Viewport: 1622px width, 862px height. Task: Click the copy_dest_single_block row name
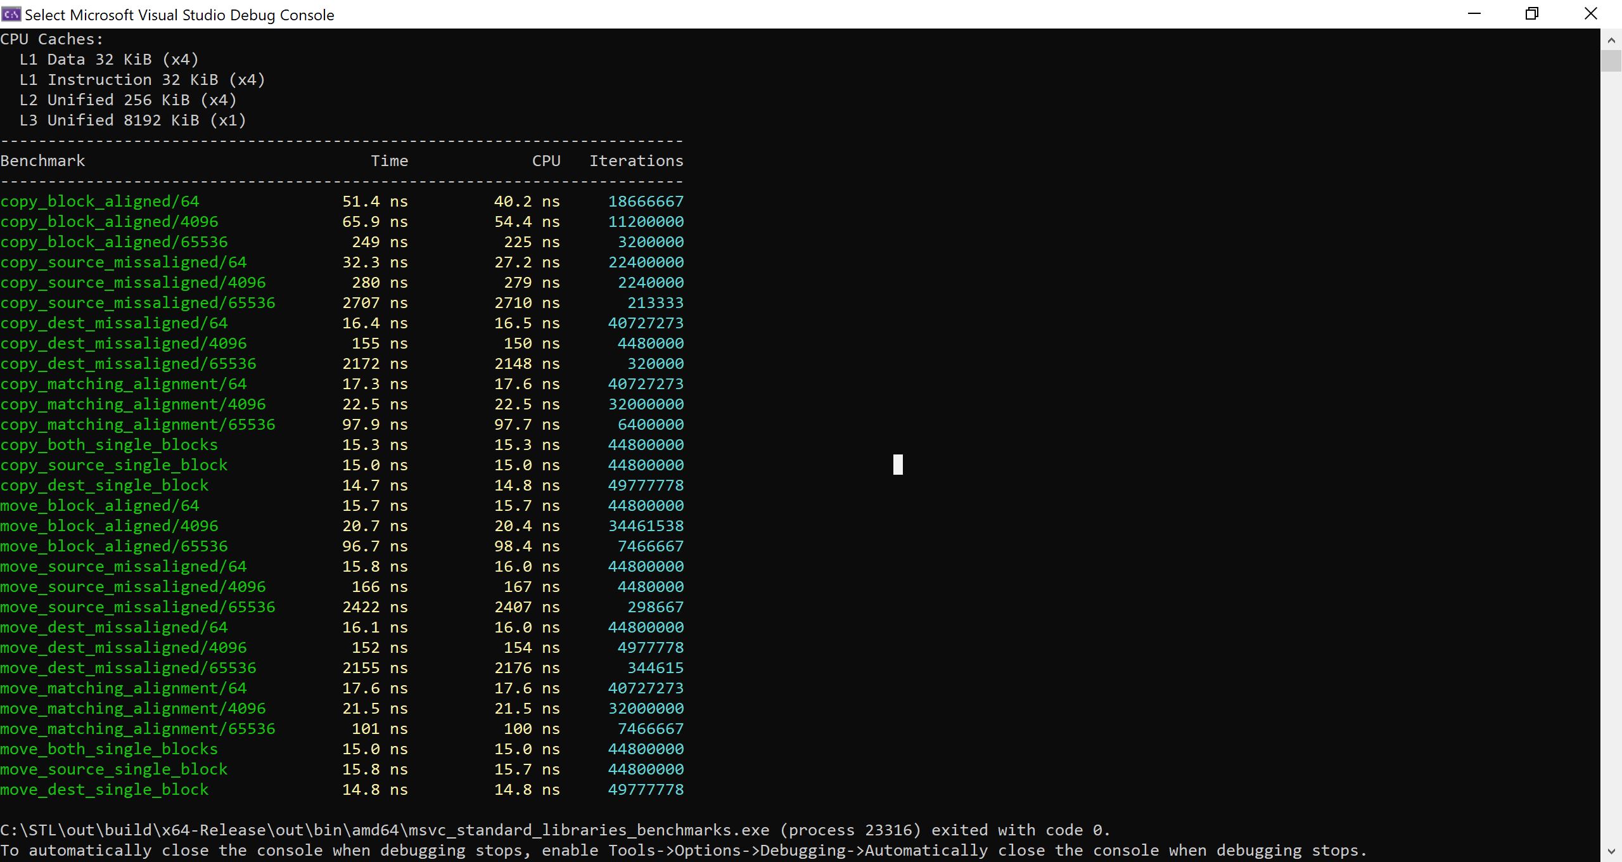point(104,486)
